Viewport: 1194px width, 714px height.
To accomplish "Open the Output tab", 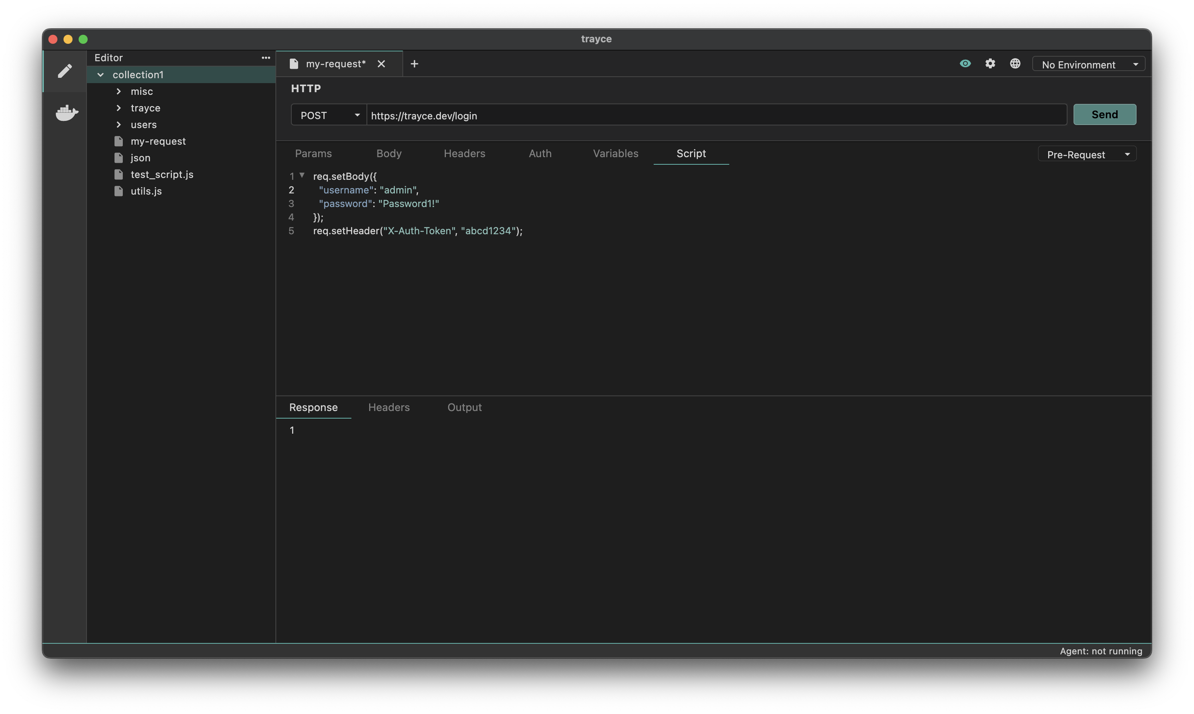I will point(464,407).
